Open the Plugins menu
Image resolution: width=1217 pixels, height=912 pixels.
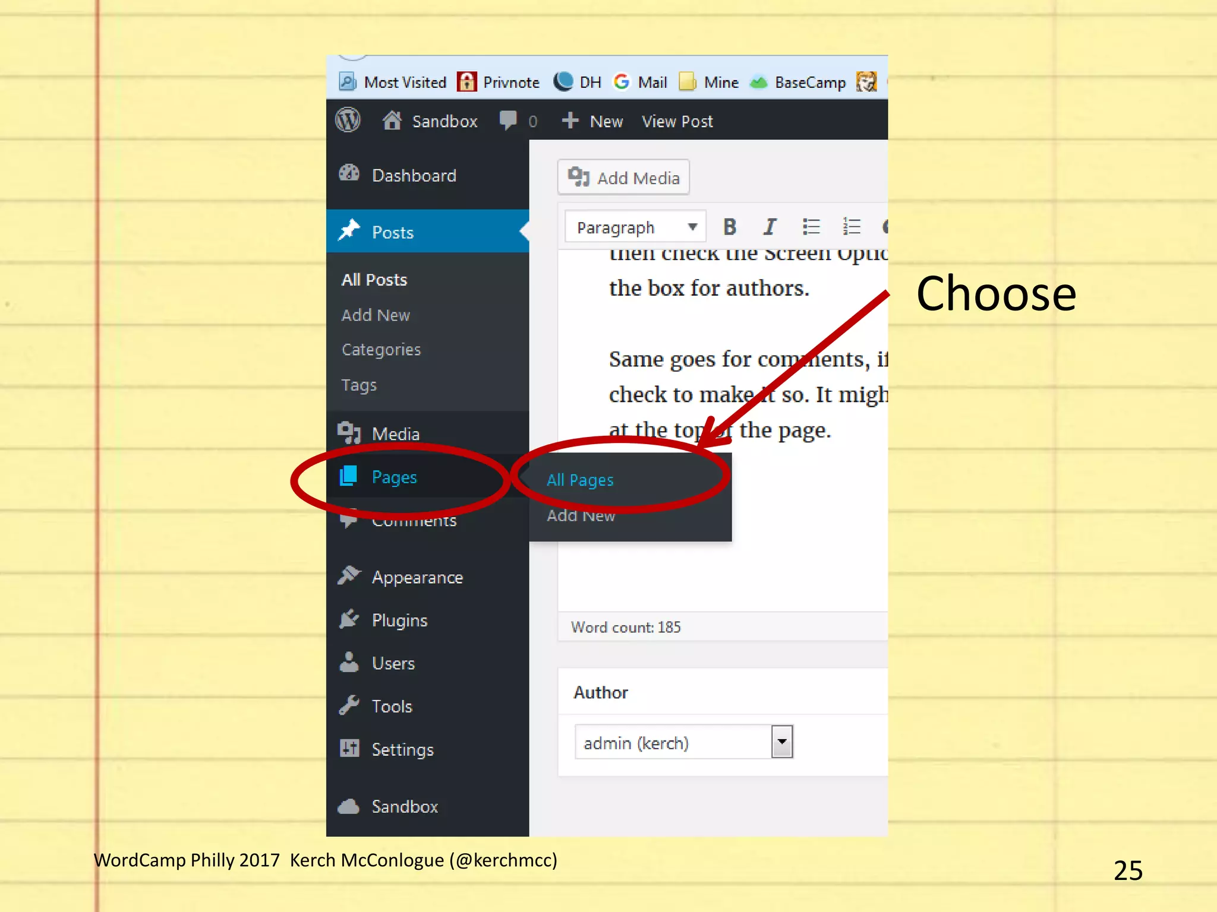point(399,620)
